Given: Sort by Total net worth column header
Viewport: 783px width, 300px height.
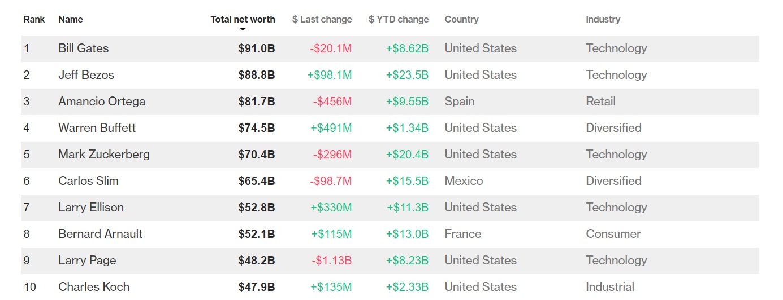Looking at the screenshot, I should tap(243, 19).
